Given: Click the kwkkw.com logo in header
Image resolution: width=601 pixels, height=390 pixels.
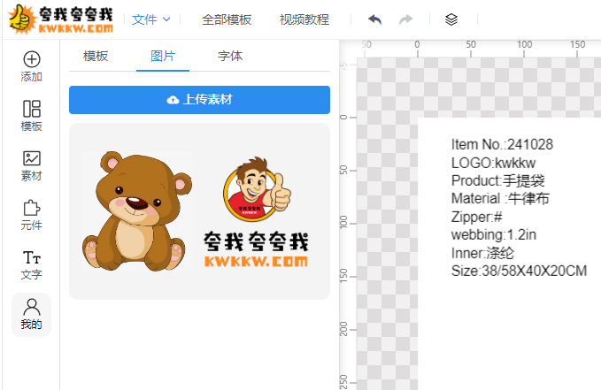Looking at the screenshot, I should click(x=61, y=19).
